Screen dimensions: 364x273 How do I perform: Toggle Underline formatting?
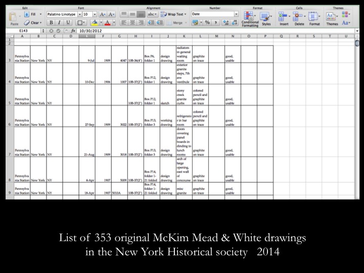tap(68, 23)
